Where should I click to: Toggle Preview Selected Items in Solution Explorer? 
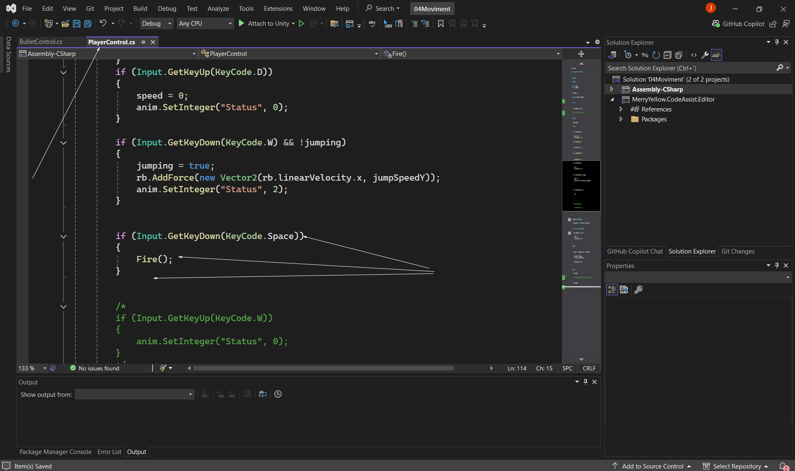716,55
